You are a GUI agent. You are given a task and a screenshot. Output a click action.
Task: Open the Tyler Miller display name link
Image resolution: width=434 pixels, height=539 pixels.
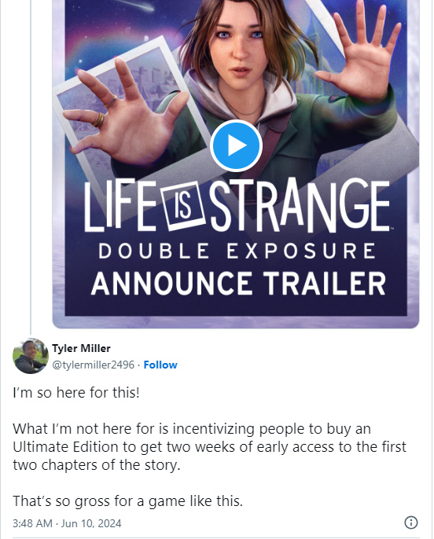coord(81,348)
